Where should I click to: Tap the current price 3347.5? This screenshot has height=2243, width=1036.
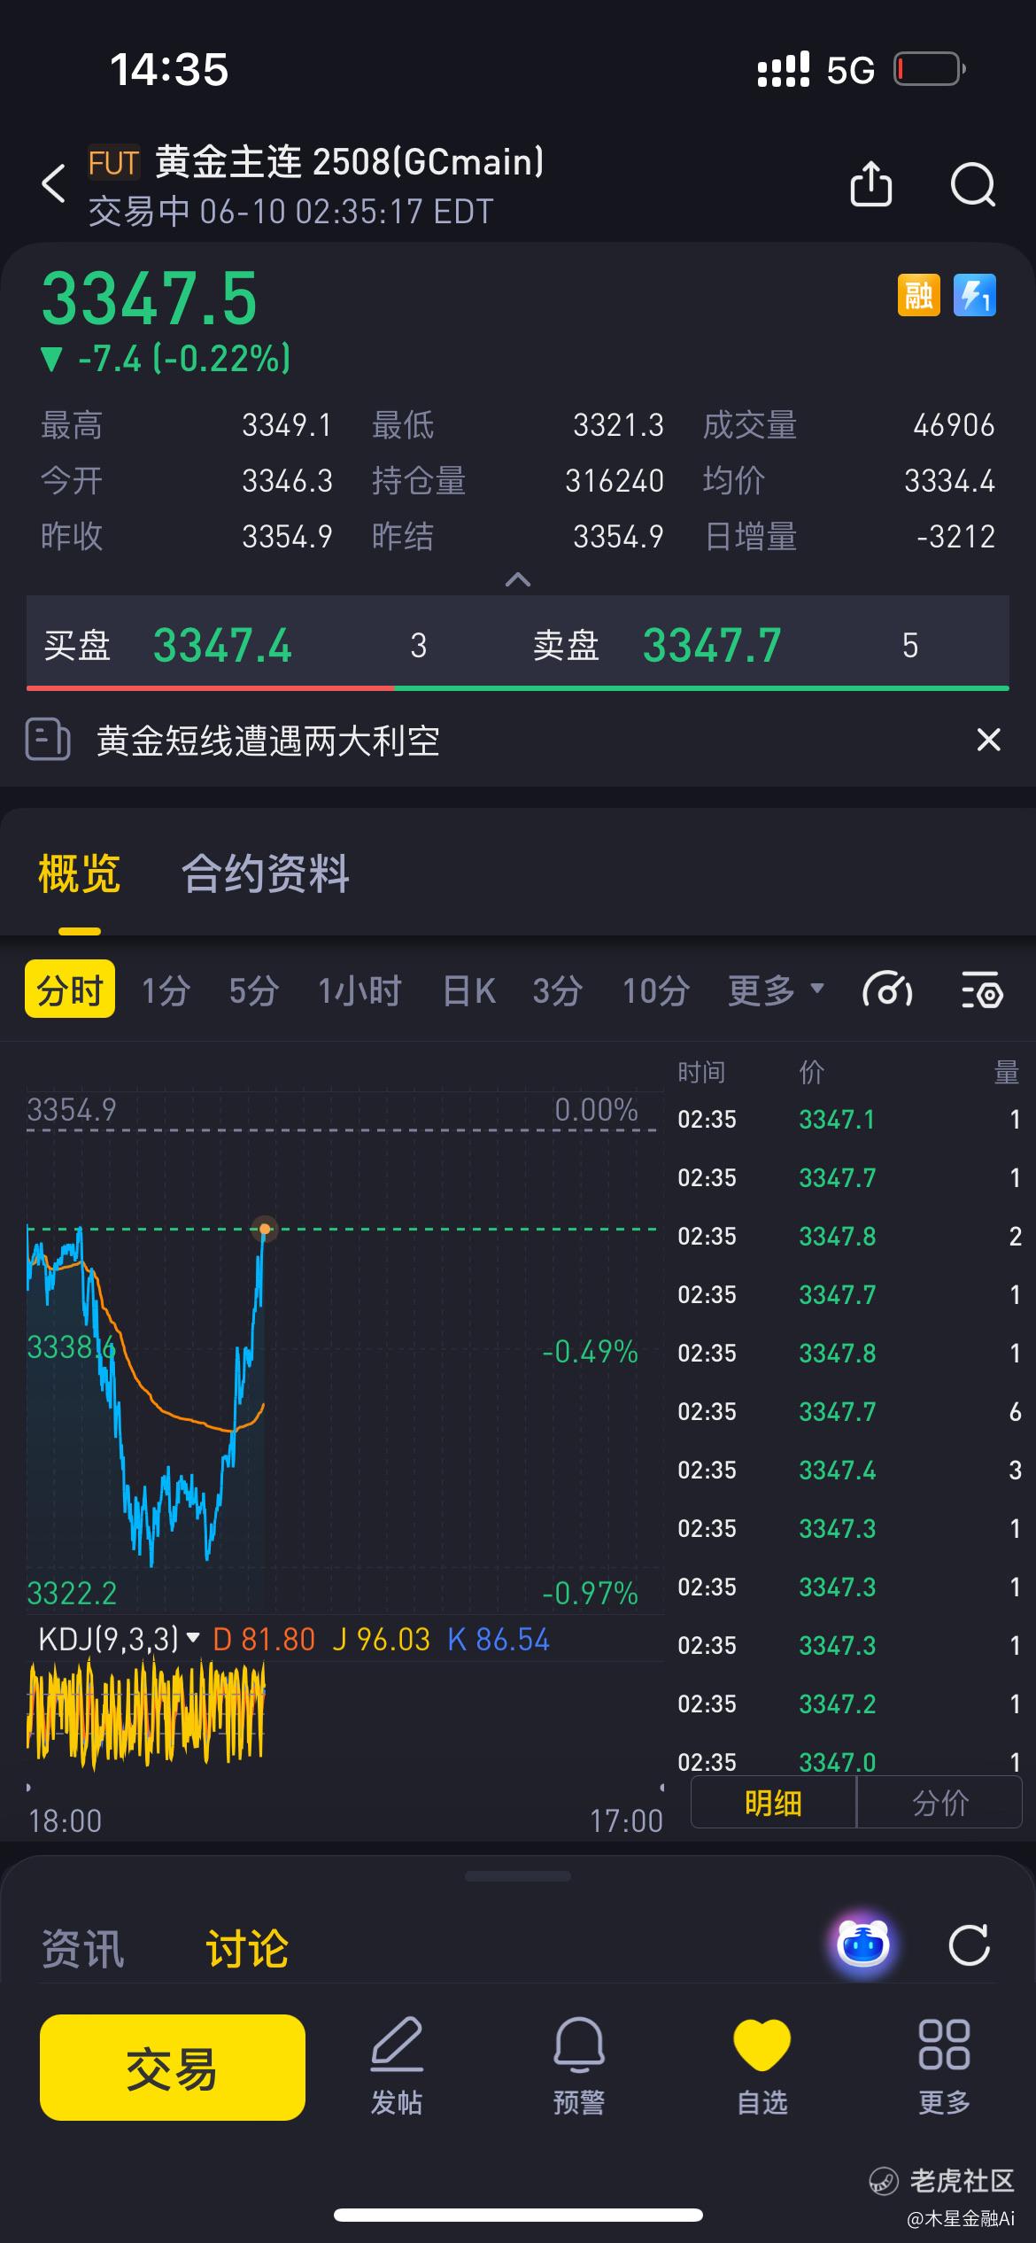tap(150, 299)
